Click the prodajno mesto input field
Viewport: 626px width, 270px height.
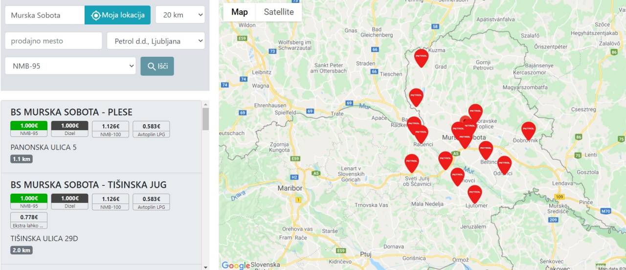tap(54, 41)
